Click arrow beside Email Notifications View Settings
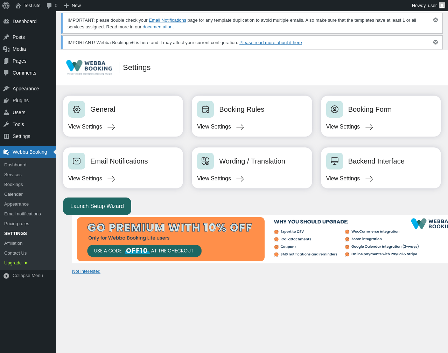 click(x=111, y=179)
